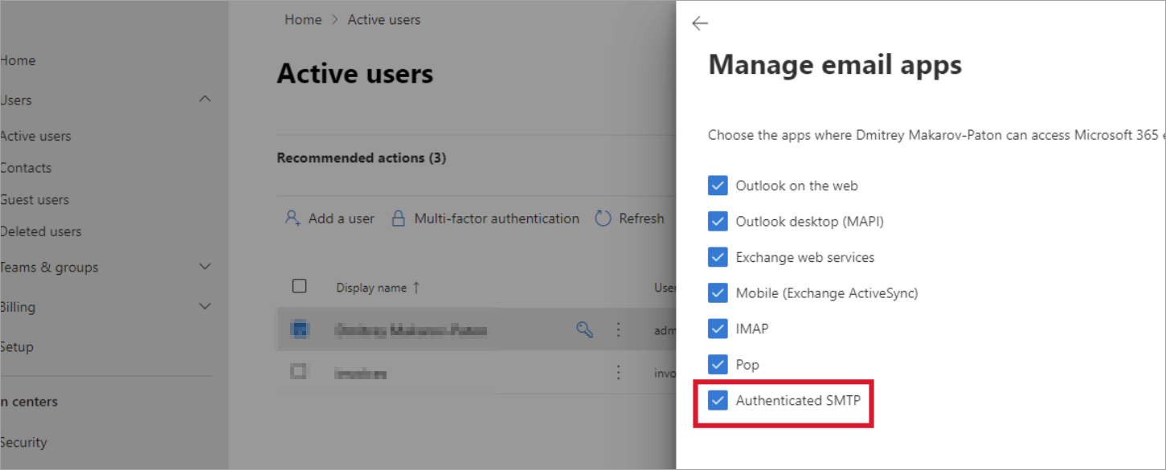Click the Multi-factor authentication lock icon
The height and width of the screenshot is (470, 1166).
click(398, 219)
